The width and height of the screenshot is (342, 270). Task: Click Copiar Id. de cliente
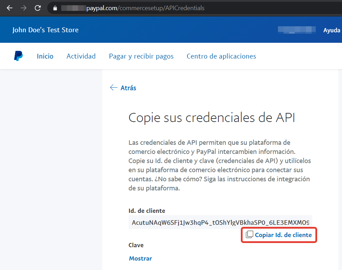(x=283, y=235)
